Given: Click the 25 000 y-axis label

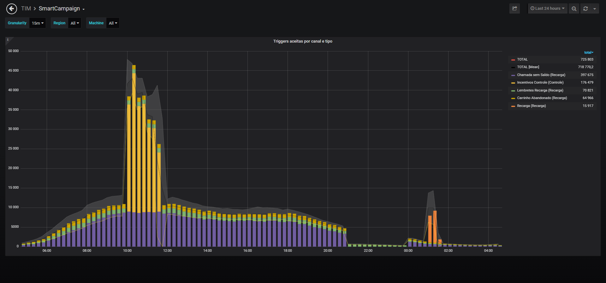Looking at the screenshot, I should pyautogui.click(x=13, y=148).
